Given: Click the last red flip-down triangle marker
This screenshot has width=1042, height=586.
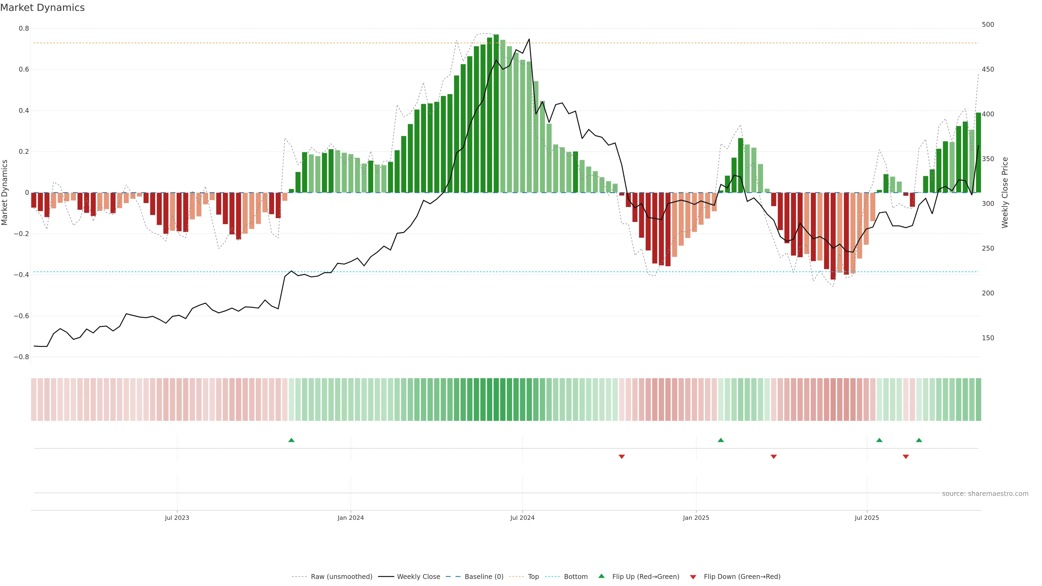Looking at the screenshot, I should pos(906,457).
